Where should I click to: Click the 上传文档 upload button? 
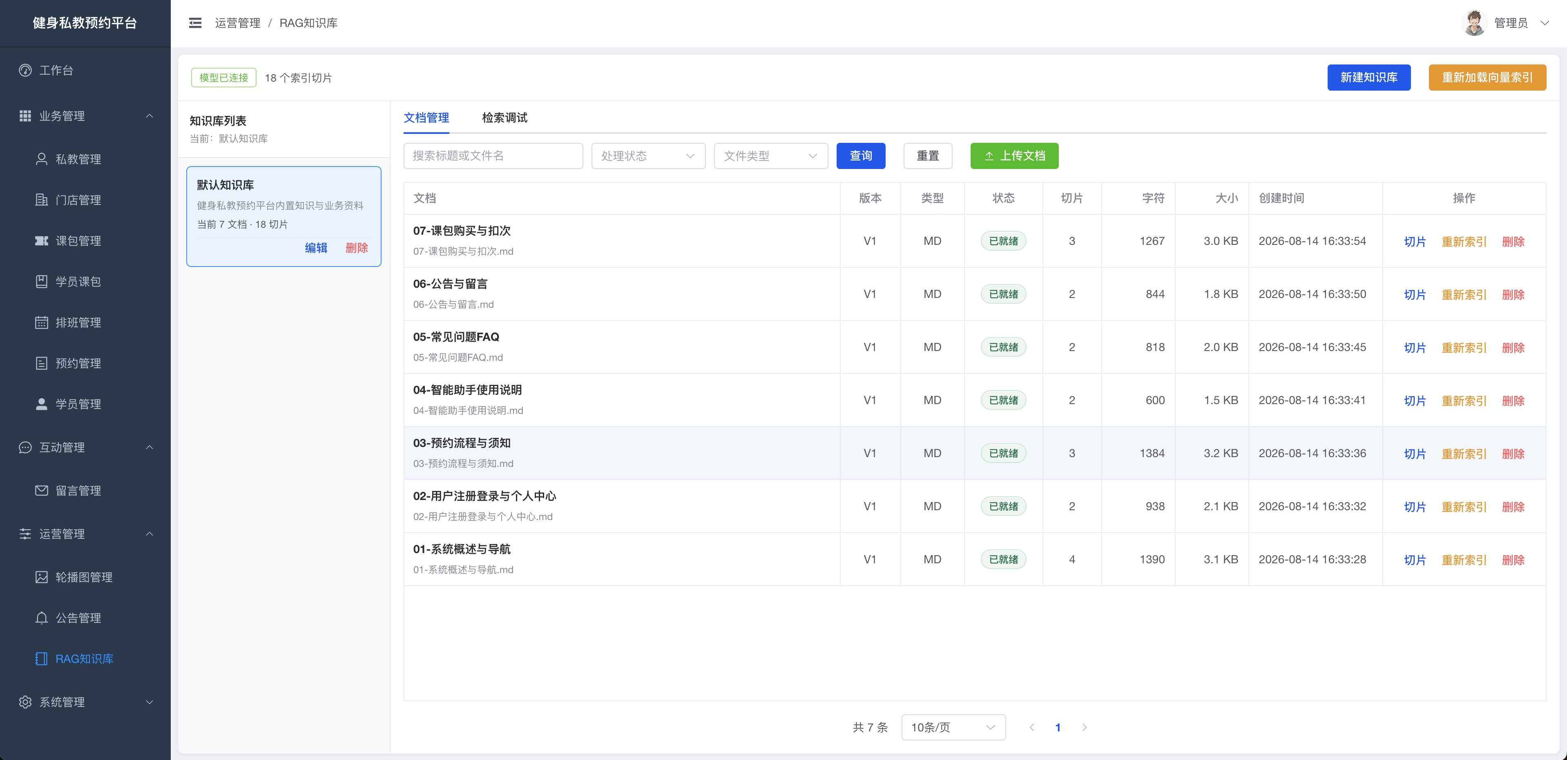[x=1014, y=156]
